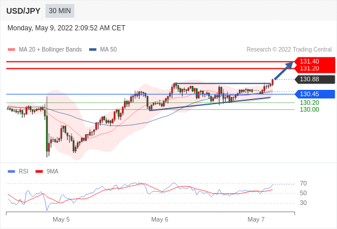
Task: Click the blue upward trend arrow
Action: 284,70
